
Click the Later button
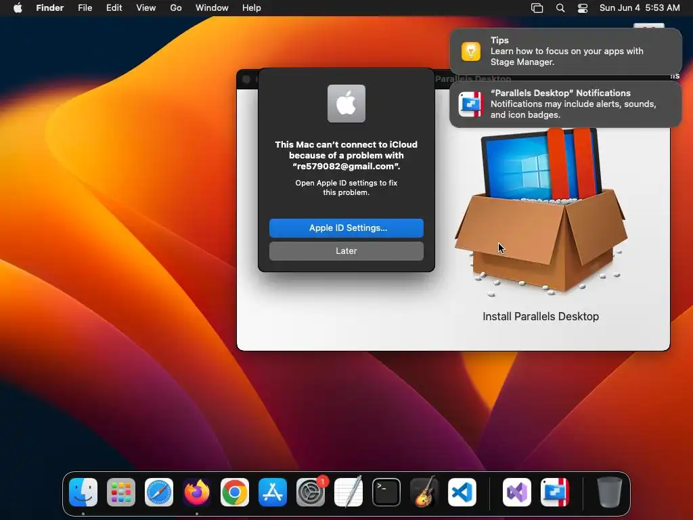point(346,251)
